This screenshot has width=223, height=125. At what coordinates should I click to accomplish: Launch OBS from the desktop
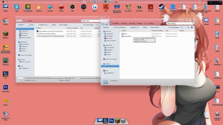pyautogui.click(x=72, y=7)
